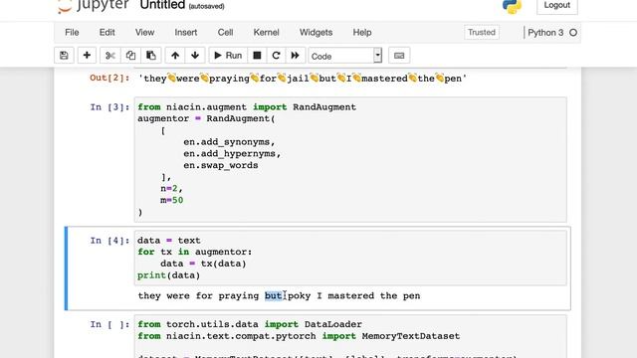Image resolution: width=637 pixels, height=358 pixels.
Task: Open the View menu
Action: (x=144, y=33)
